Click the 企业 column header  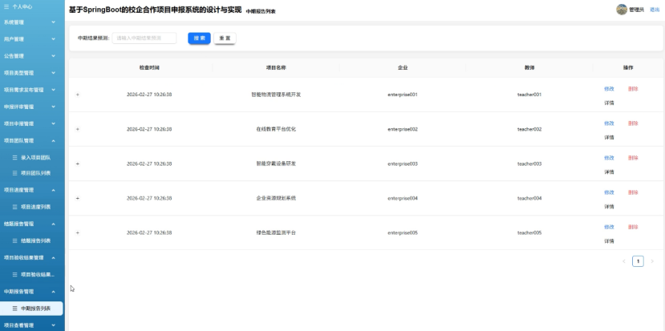click(403, 68)
